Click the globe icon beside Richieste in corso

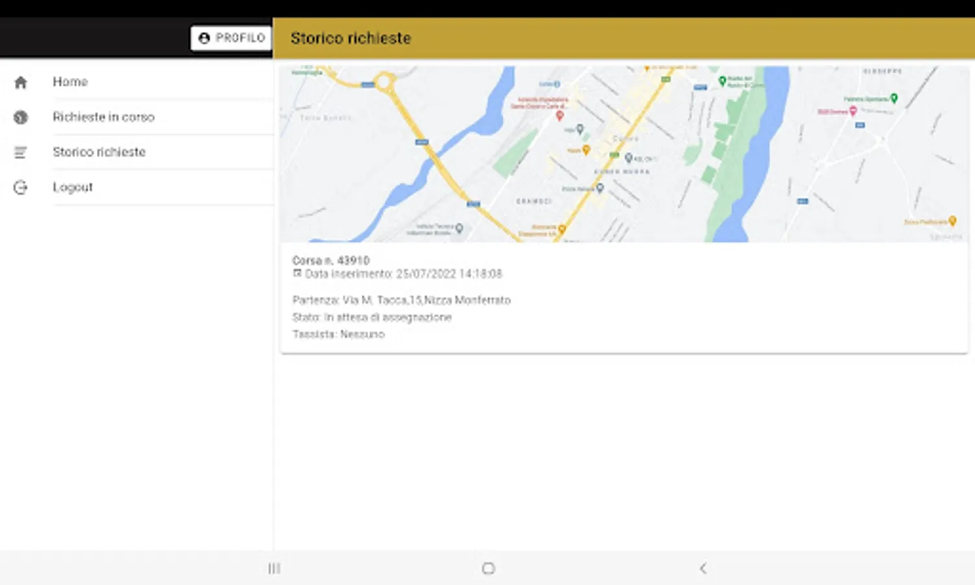tap(21, 117)
